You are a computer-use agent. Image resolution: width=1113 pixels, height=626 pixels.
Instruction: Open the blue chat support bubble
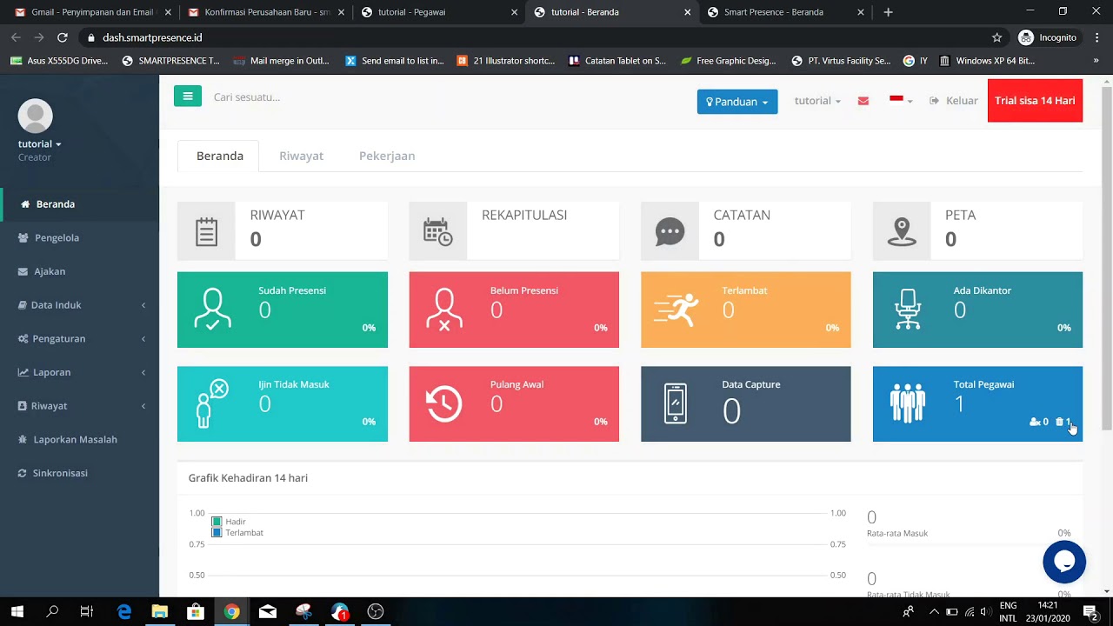[1064, 562]
